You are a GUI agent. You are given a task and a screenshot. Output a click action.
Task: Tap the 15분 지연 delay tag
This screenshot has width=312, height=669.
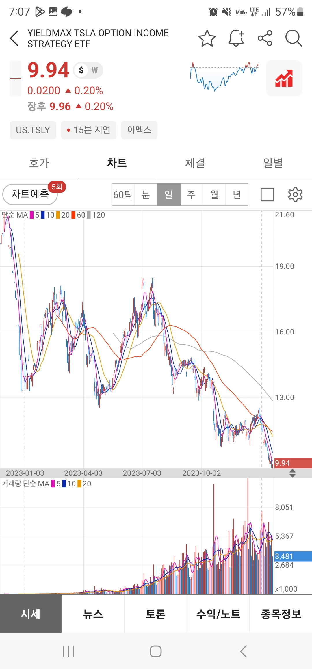89,130
